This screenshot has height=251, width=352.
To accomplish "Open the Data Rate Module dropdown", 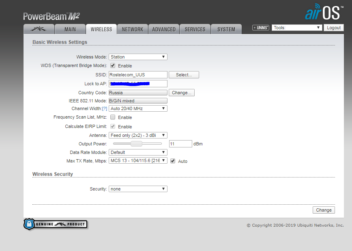I will [x=138, y=152].
